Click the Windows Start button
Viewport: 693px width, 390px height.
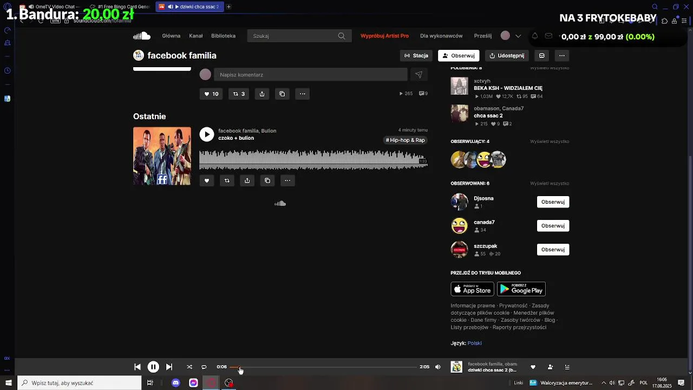[8, 383]
